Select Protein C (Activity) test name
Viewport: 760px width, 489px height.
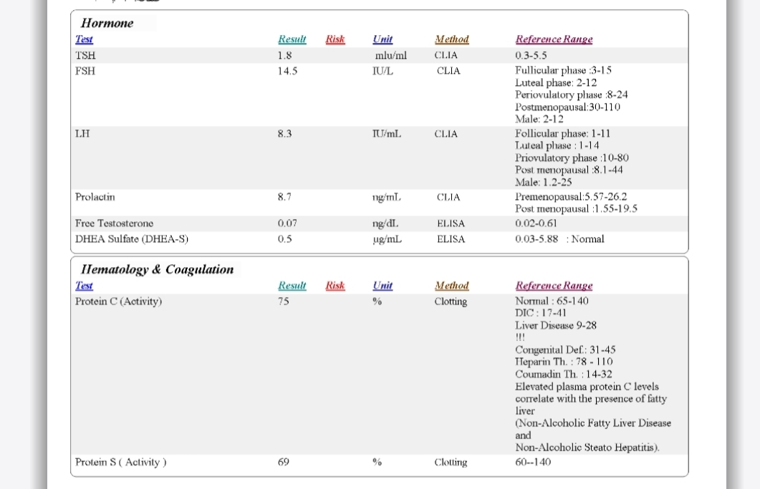(x=118, y=301)
